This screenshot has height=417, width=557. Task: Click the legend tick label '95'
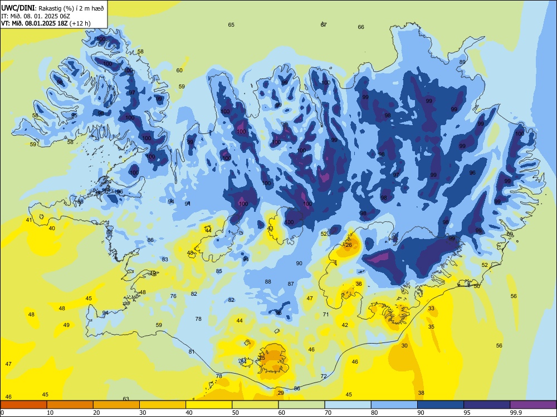coord(467,413)
